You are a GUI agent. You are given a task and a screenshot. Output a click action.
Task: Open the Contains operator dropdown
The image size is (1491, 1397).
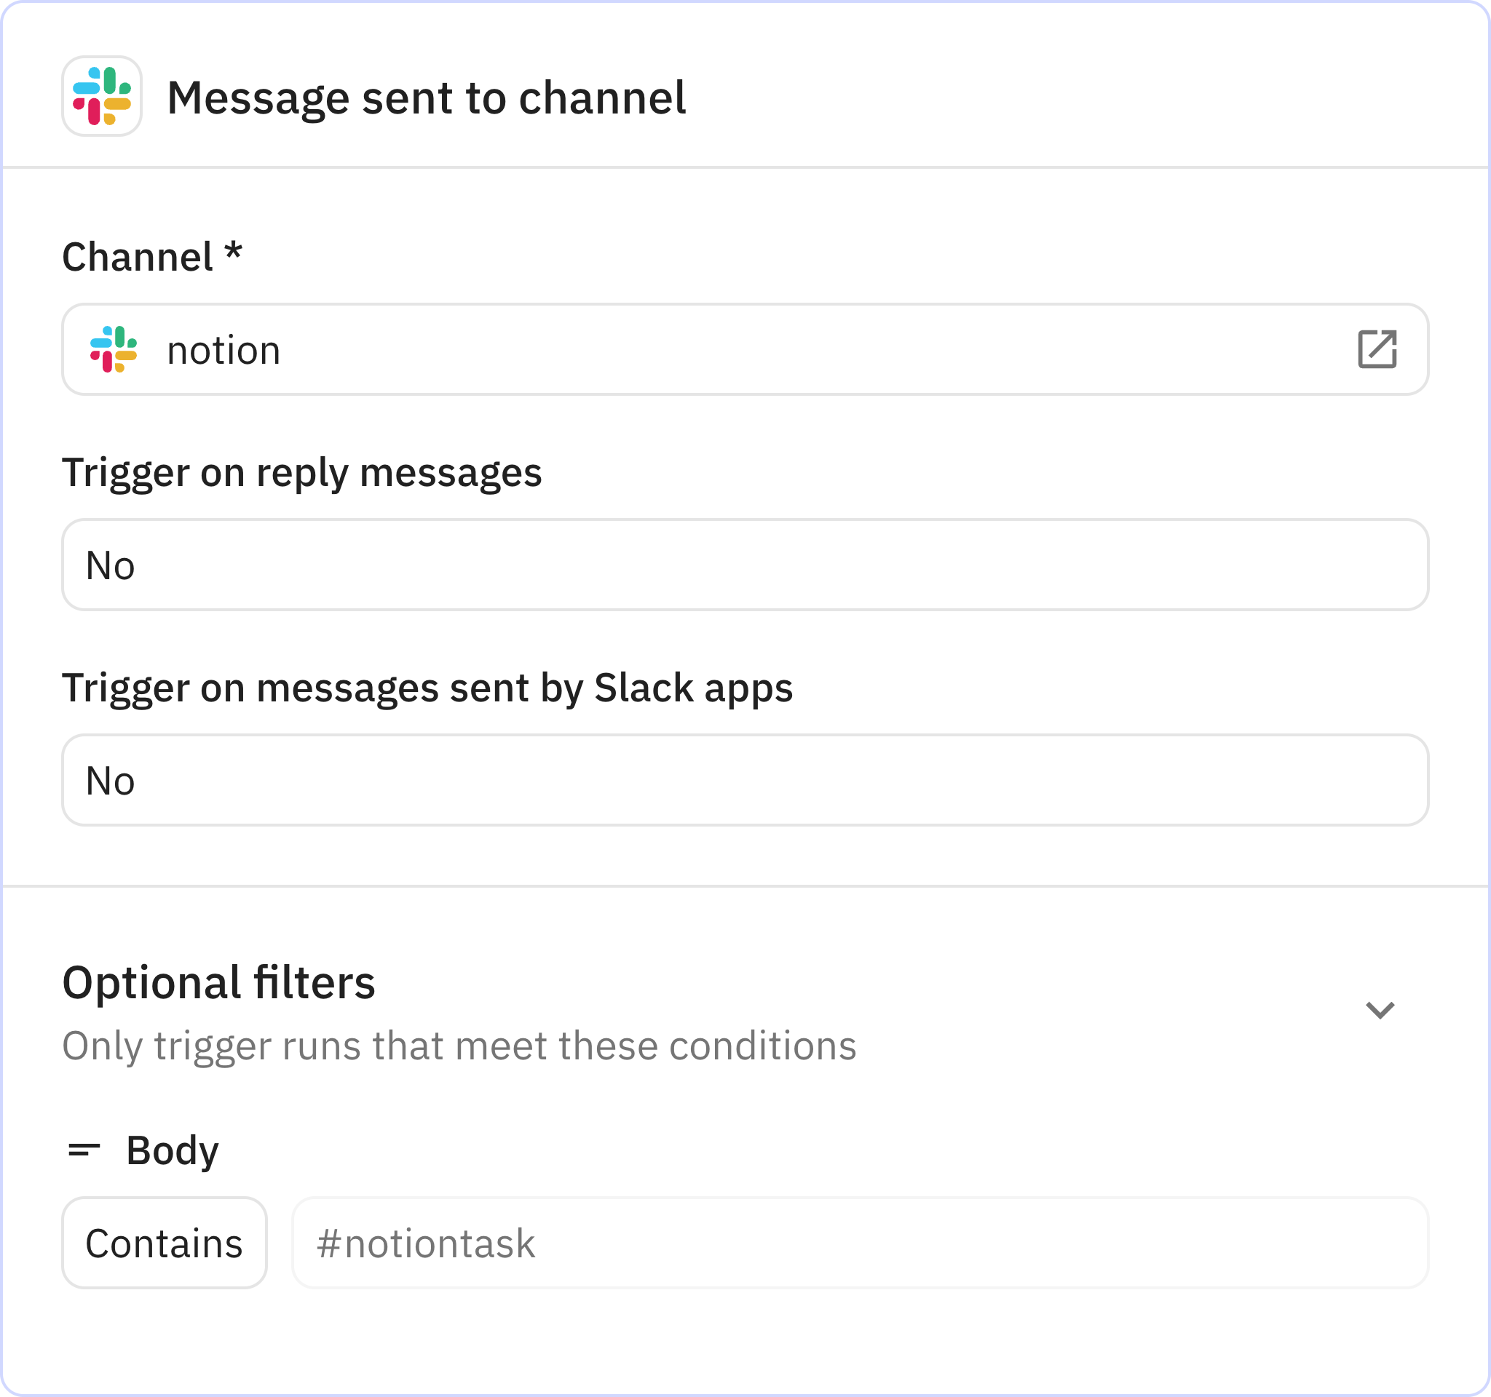[165, 1243]
